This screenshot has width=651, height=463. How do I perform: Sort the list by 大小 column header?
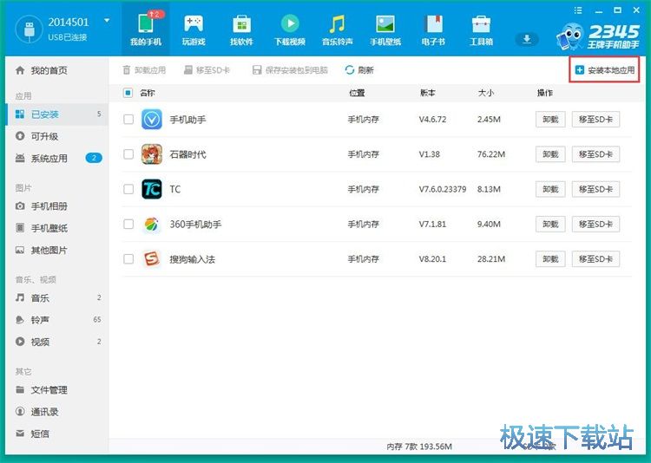click(486, 93)
